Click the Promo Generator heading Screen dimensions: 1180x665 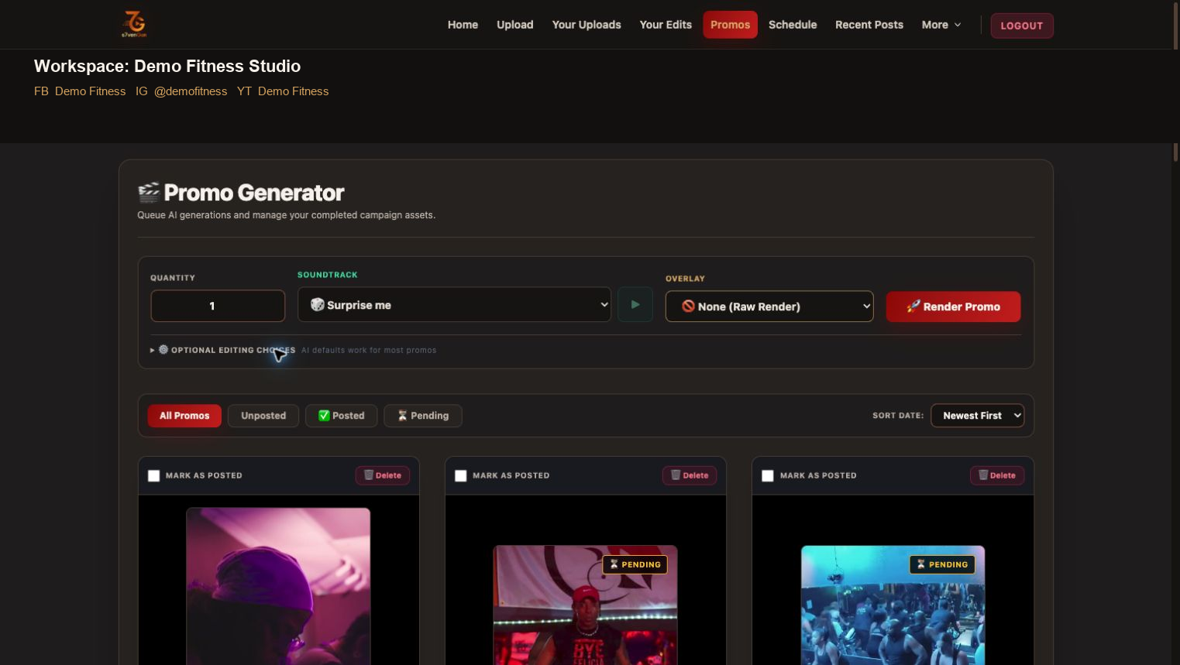(x=241, y=193)
